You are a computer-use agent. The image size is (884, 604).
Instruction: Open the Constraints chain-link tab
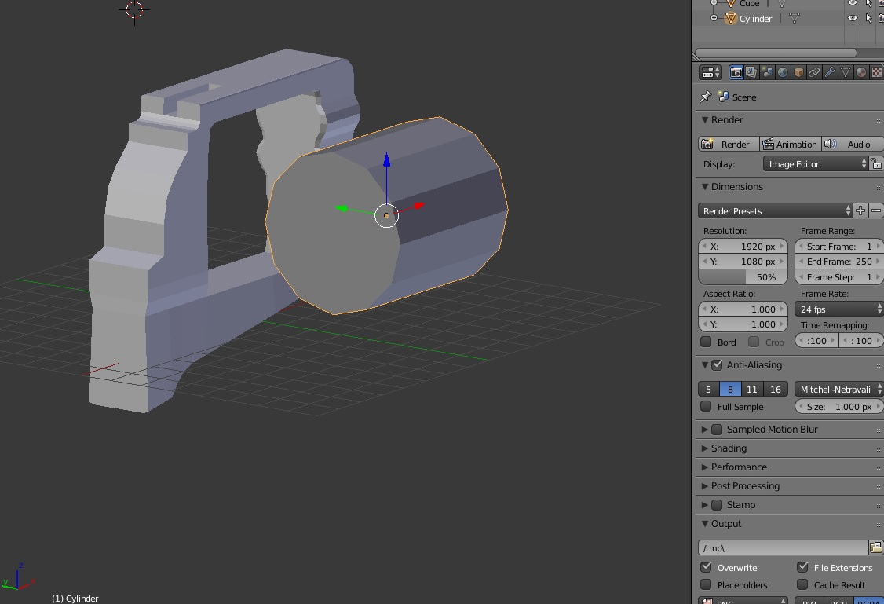click(814, 72)
